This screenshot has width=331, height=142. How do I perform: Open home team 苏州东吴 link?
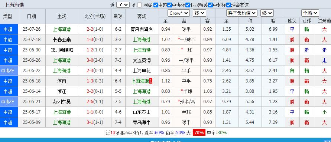point(62,102)
